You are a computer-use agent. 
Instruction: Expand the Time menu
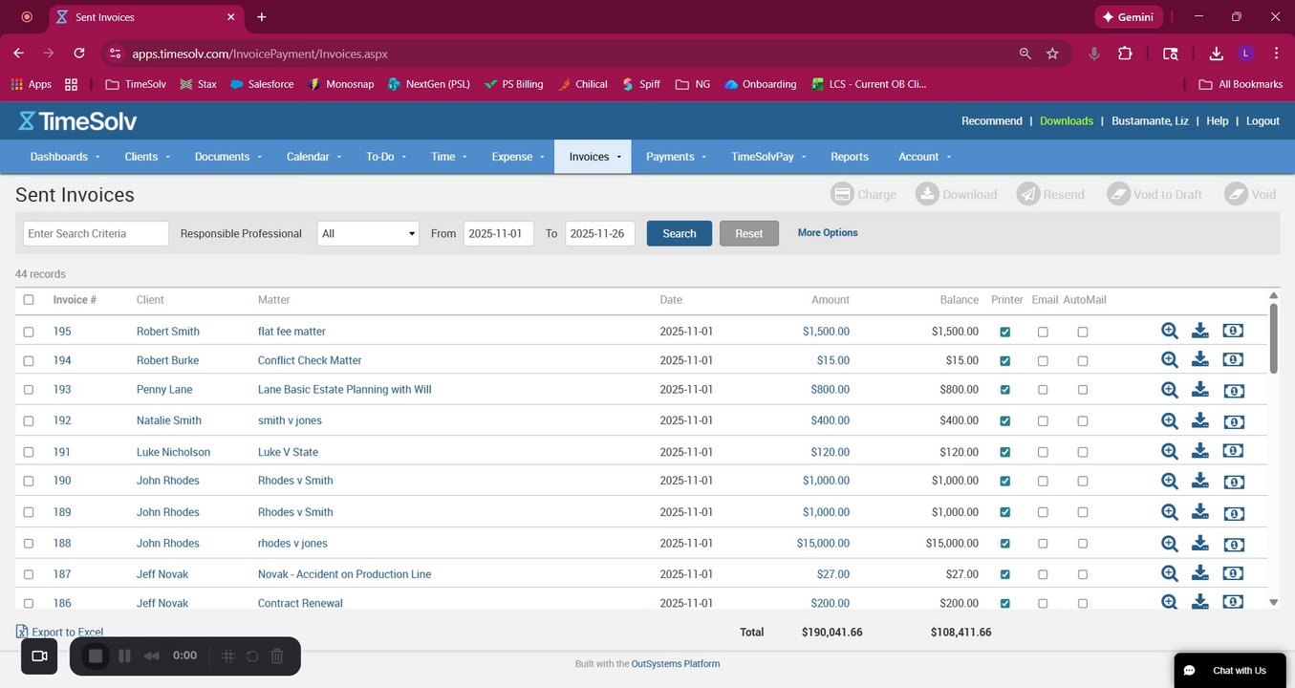449,157
